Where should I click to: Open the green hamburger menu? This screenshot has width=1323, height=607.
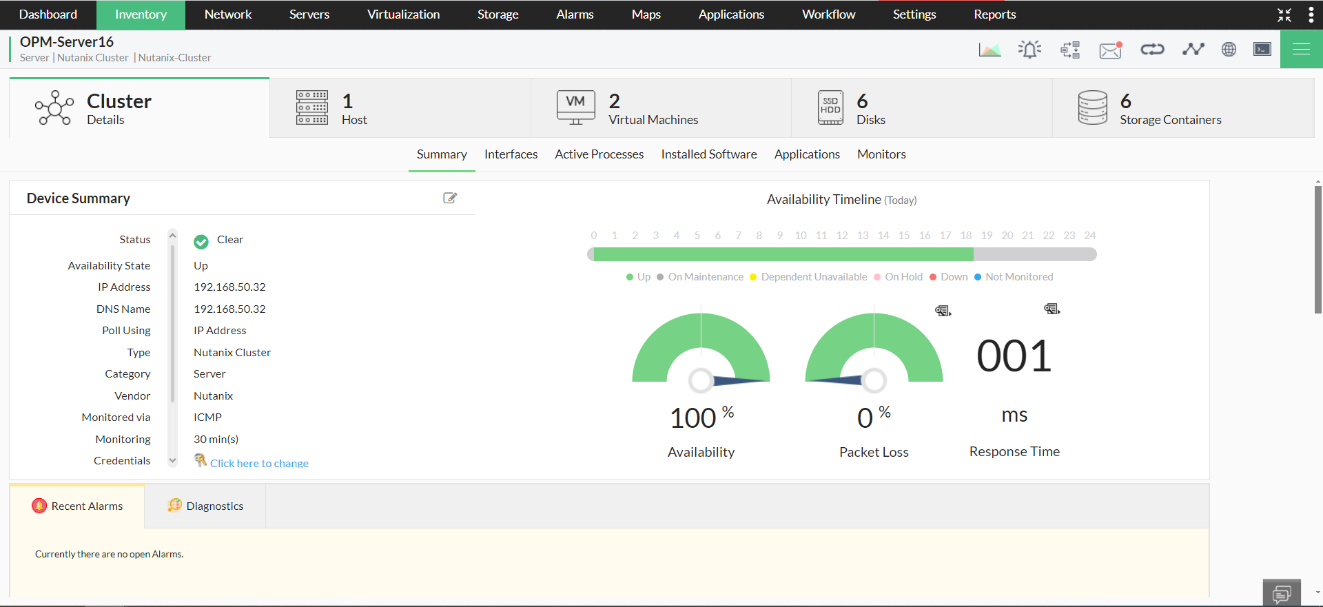1301,50
